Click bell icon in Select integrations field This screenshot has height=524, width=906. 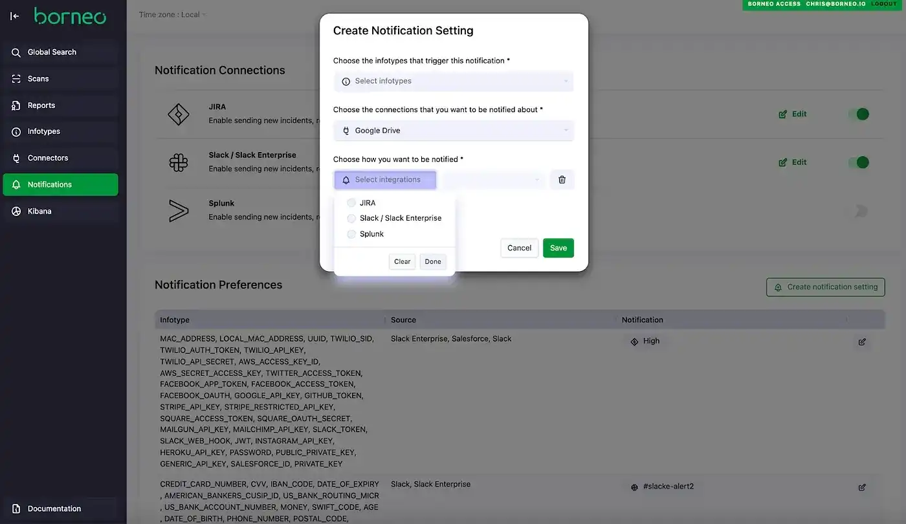click(346, 180)
